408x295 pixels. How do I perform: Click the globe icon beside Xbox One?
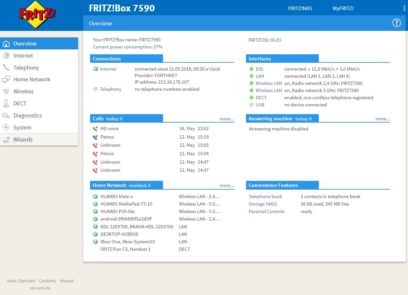95,242
